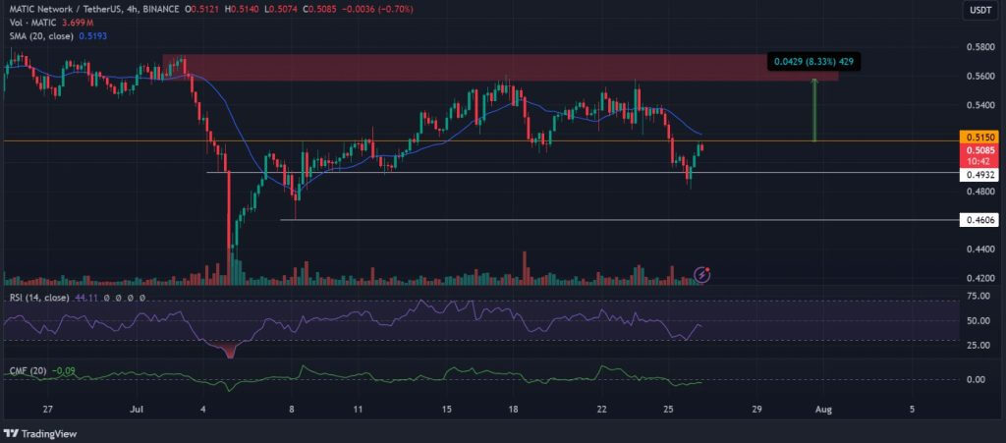Viewport: 1006px width, 443px height.
Task: Click the 75.00 RSI axis label
Action: (x=977, y=296)
